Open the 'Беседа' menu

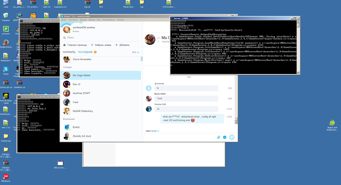tap(83, 20)
